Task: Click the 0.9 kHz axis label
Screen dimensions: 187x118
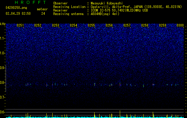Action: click(2, 68)
